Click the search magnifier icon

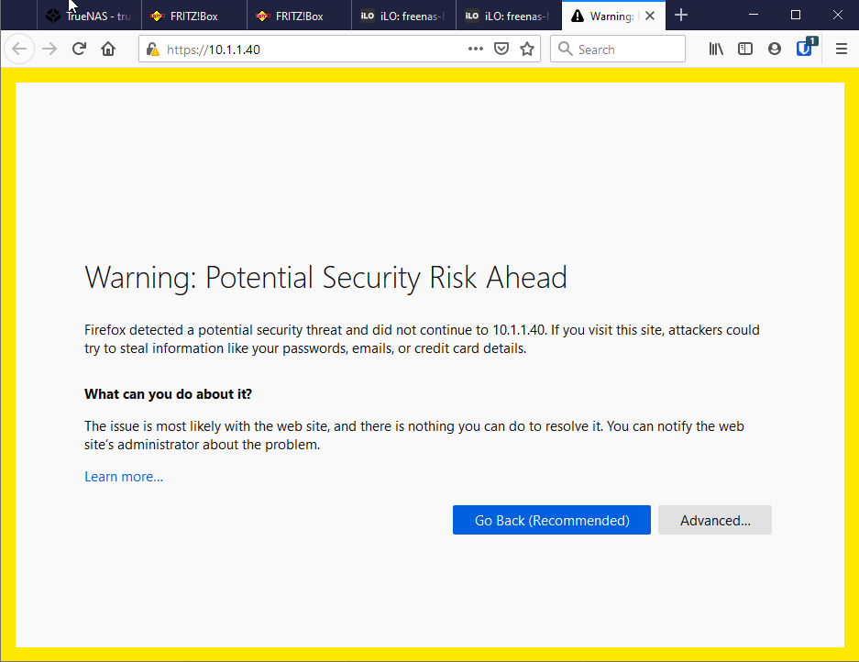[565, 50]
